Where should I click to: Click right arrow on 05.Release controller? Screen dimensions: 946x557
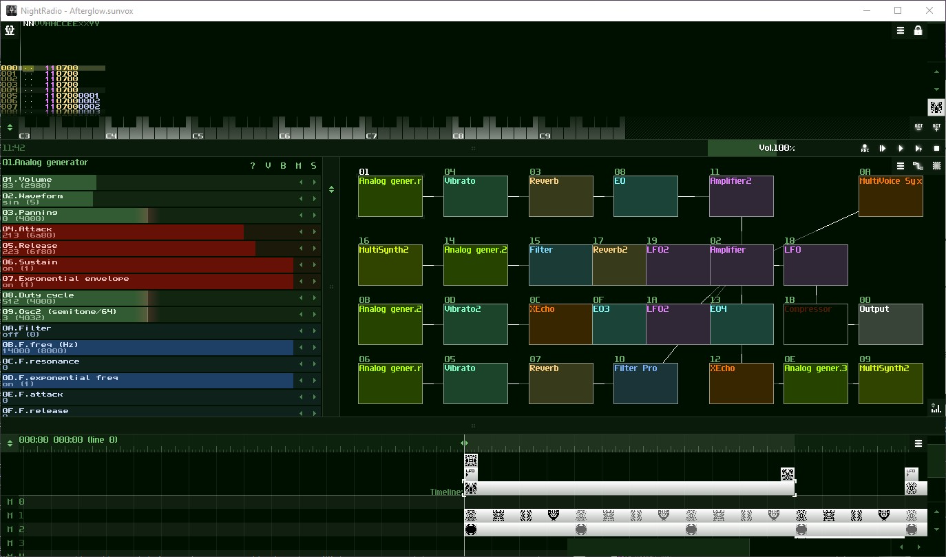tap(315, 249)
